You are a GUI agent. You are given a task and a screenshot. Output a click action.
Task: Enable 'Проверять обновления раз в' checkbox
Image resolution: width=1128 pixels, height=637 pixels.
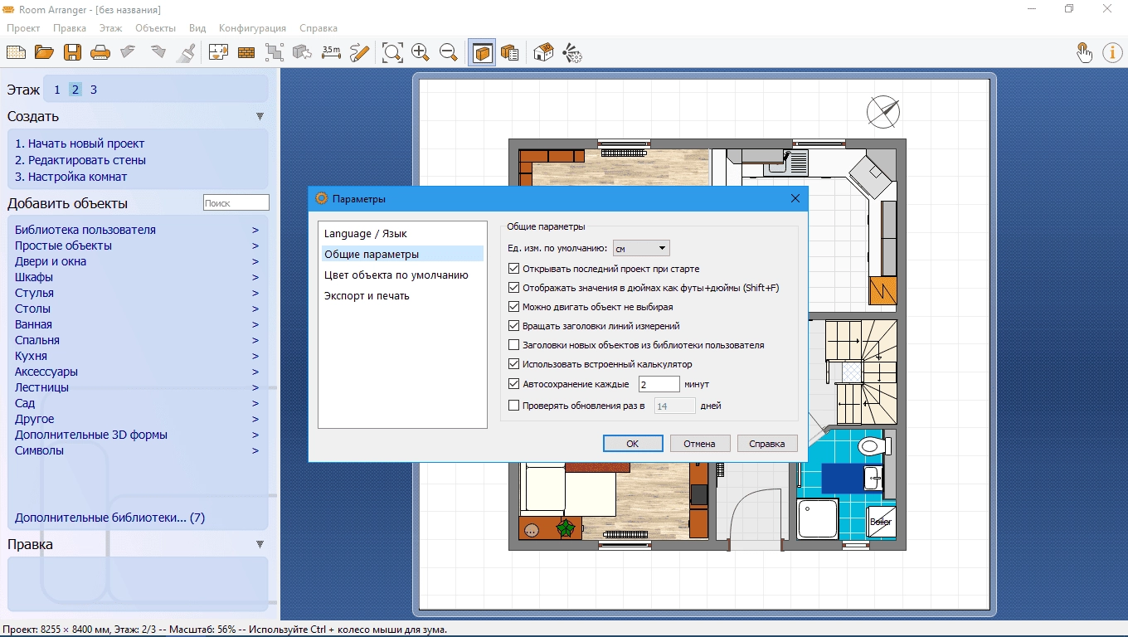(513, 406)
